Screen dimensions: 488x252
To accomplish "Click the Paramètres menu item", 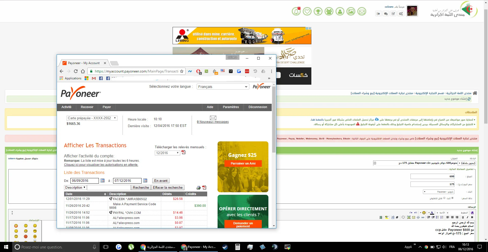I will tap(231, 107).
